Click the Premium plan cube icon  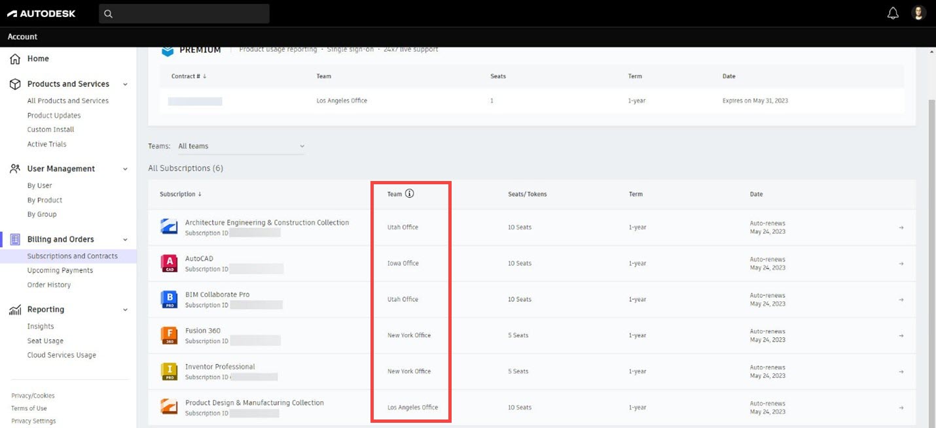pos(168,50)
